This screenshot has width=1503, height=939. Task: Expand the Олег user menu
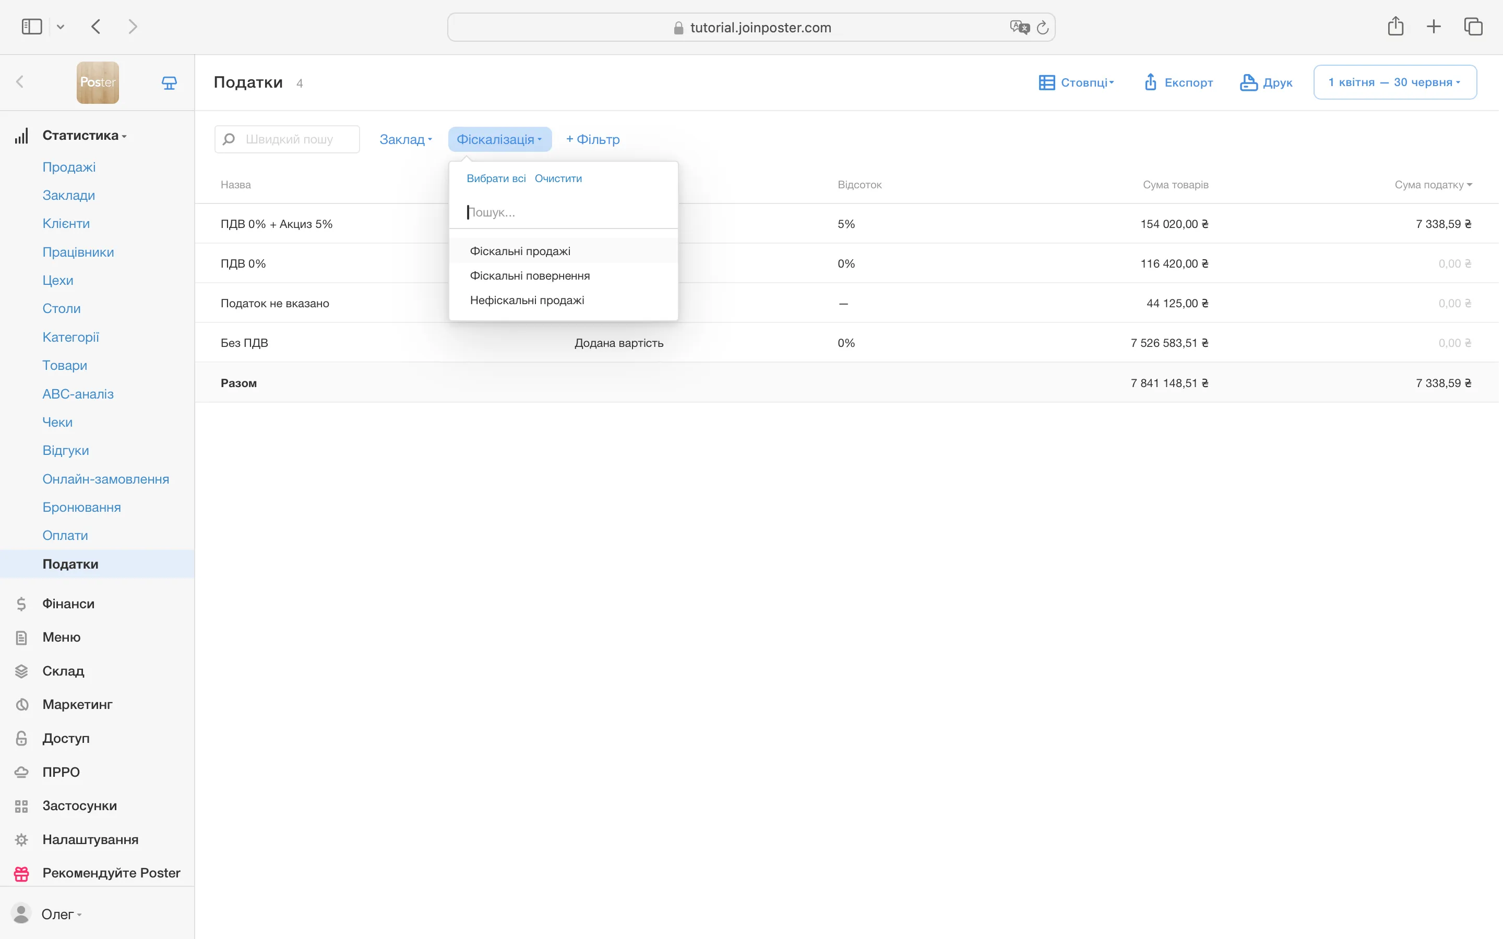pos(61,914)
